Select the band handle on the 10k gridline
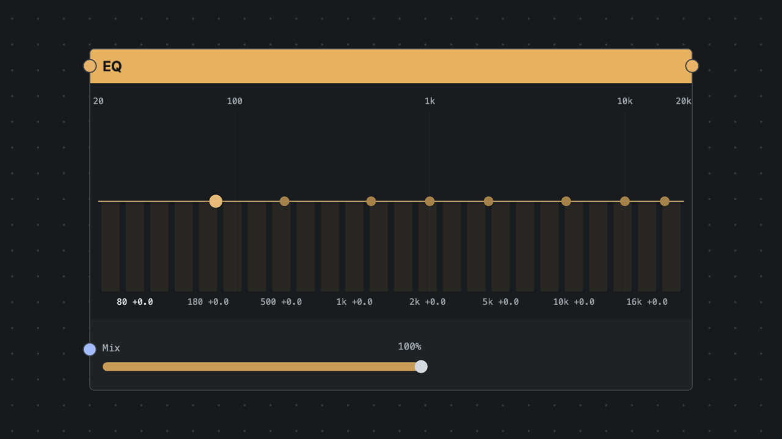This screenshot has width=782, height=439. (x=625, y=201)
